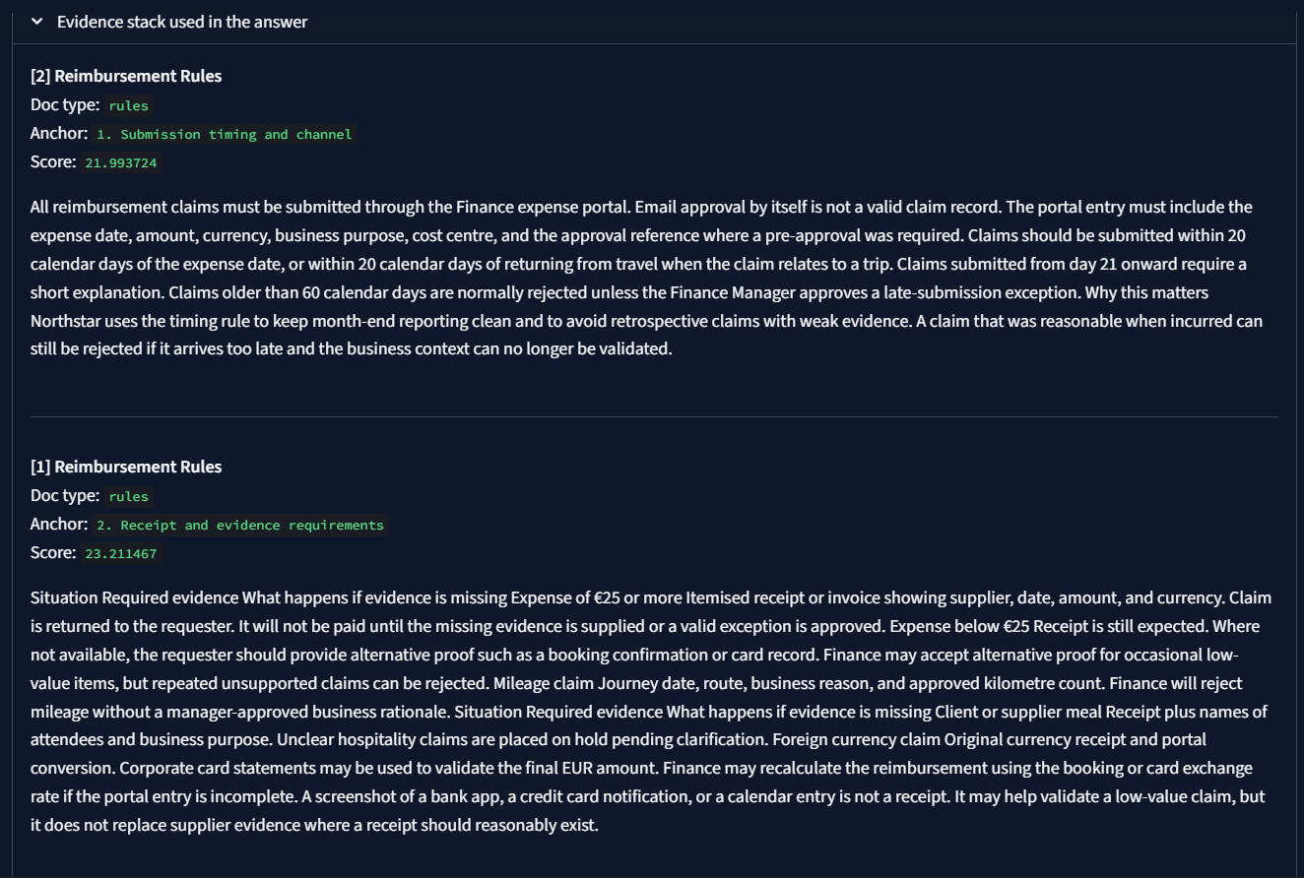
Task: Select the Submission timing and channel anchor chip
Action: (224, 134)
